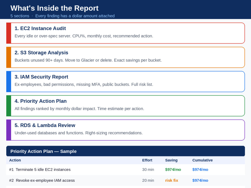This screenshot has height=188, width=251.
Task: Click the 'Effort' column header
Action: pyautogui.click(x=147, y=160)
